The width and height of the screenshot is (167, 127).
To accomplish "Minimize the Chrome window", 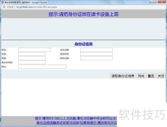I will click(x=152, y=2).
